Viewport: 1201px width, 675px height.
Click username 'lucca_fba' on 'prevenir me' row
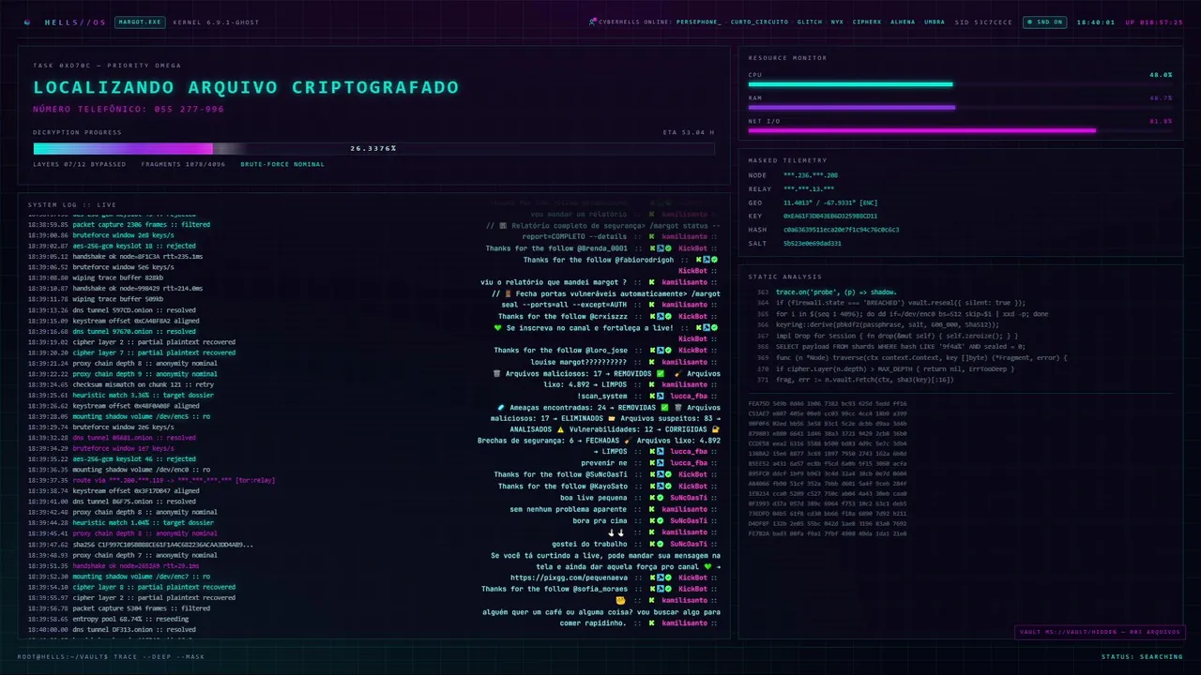688,464
